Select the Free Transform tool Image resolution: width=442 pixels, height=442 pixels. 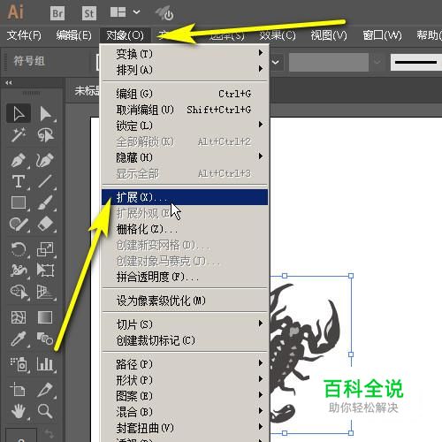point(45,270)
